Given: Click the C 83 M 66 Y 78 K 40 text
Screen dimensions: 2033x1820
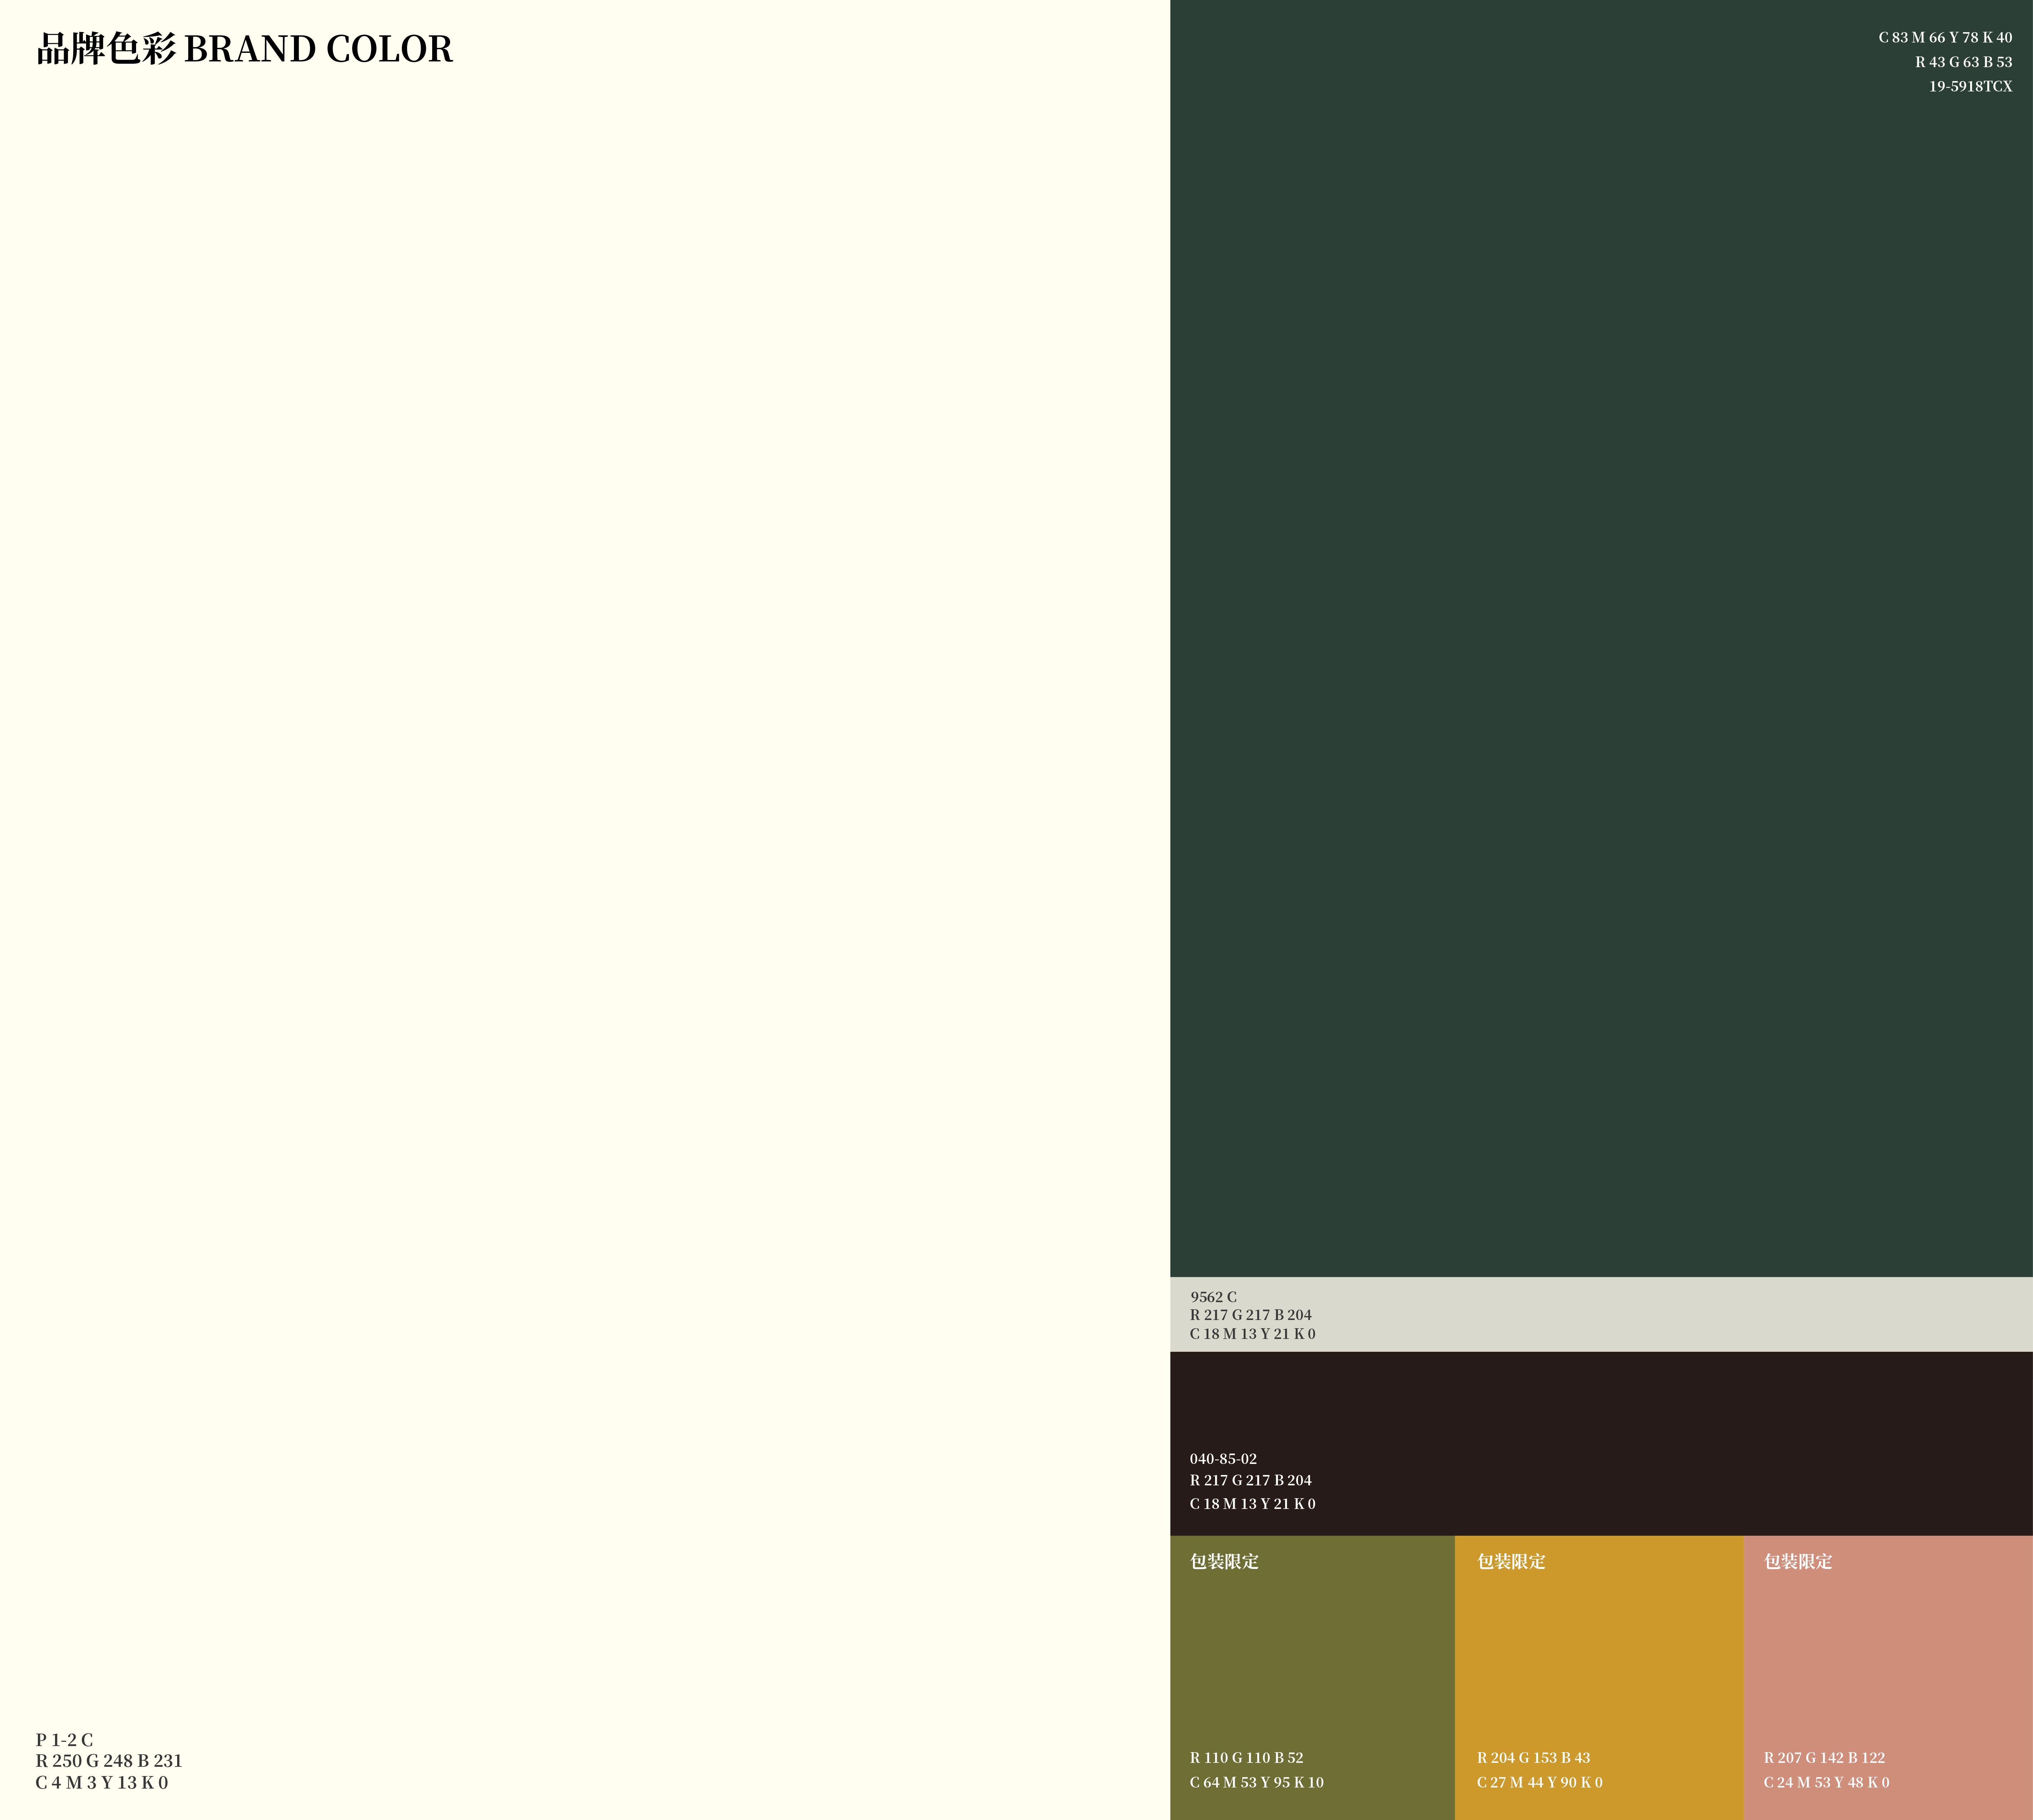Looking at the screenshot, I should point(1945,38).
